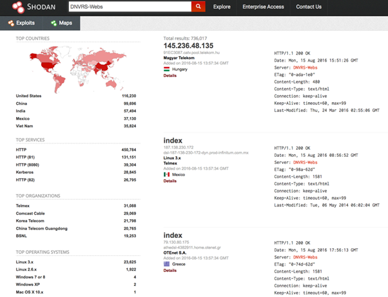Filter by United States country
The width and height of the screenshot is (388, 297).
click(28, 96)
